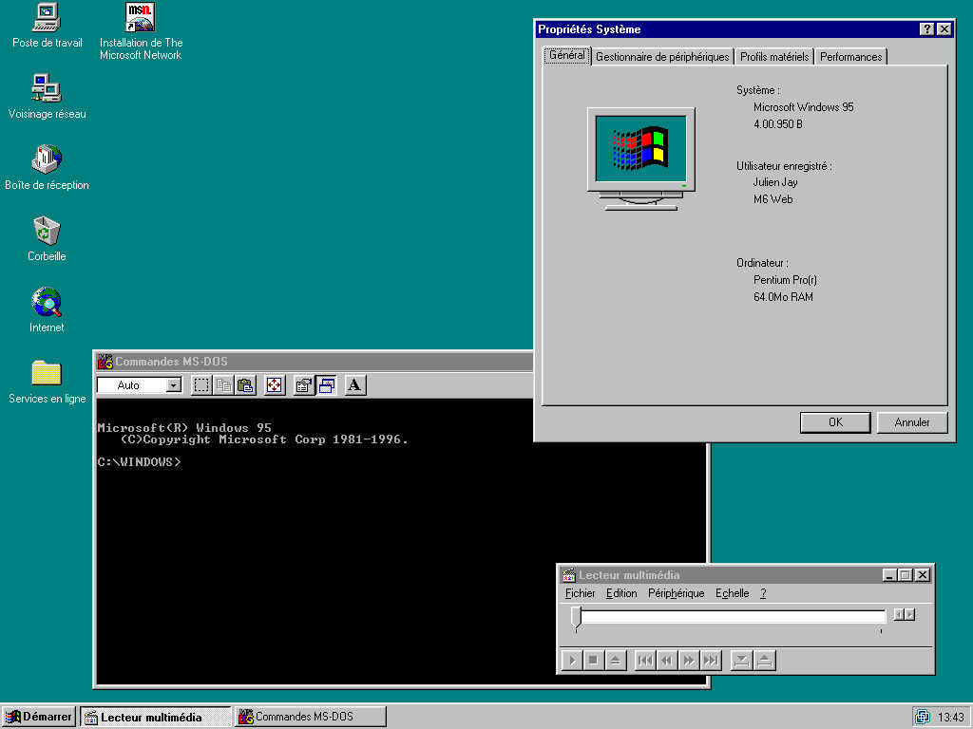Image resolution: width=973 pixels, height=729 pixels.
Task: Click the '4.00.950 B' version text
Action: 778,124
